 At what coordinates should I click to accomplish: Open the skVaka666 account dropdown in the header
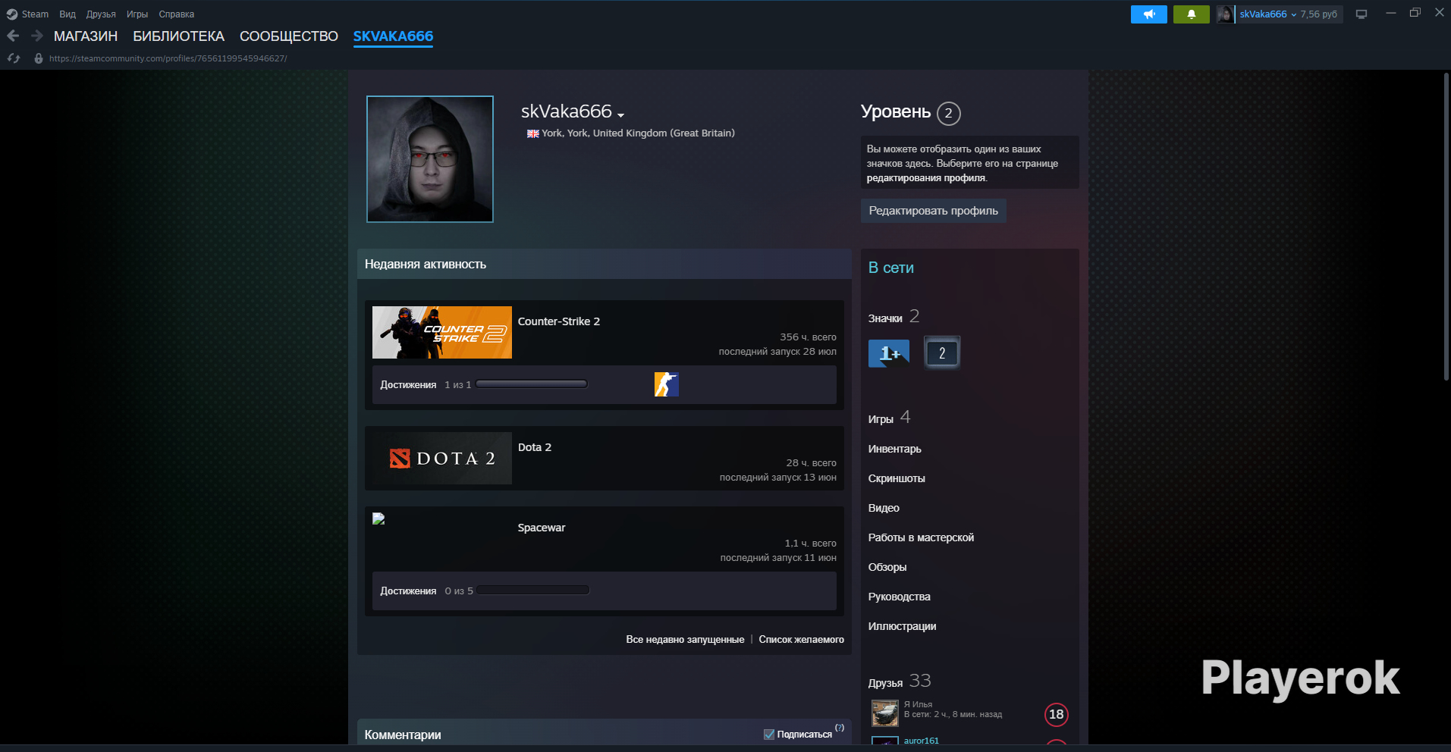point(1267,14)
